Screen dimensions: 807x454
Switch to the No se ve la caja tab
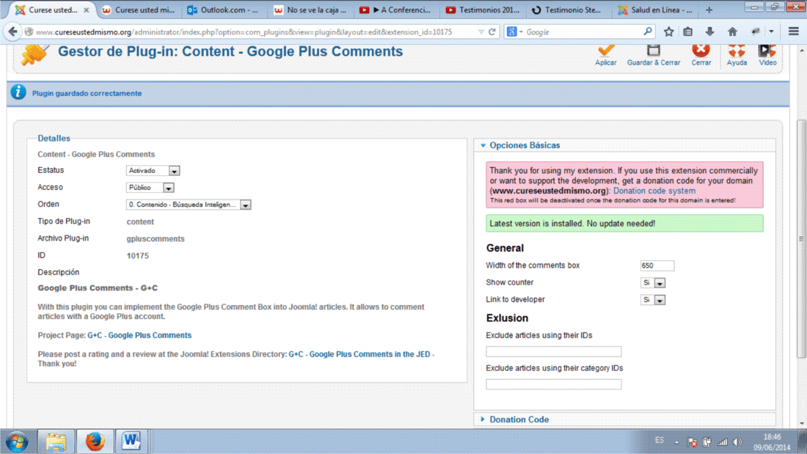tap(310, 10)
